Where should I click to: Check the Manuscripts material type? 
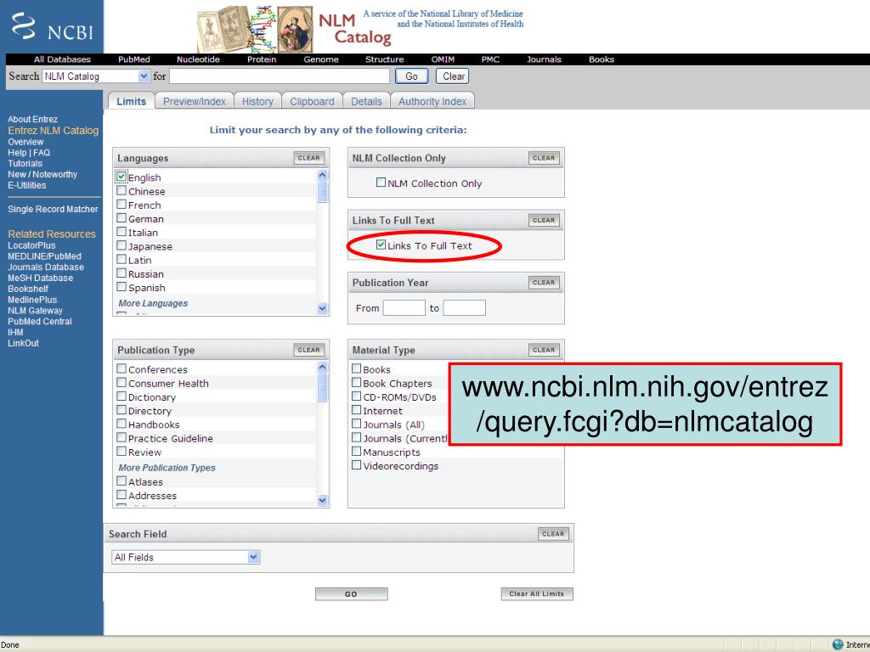(356, 452)
